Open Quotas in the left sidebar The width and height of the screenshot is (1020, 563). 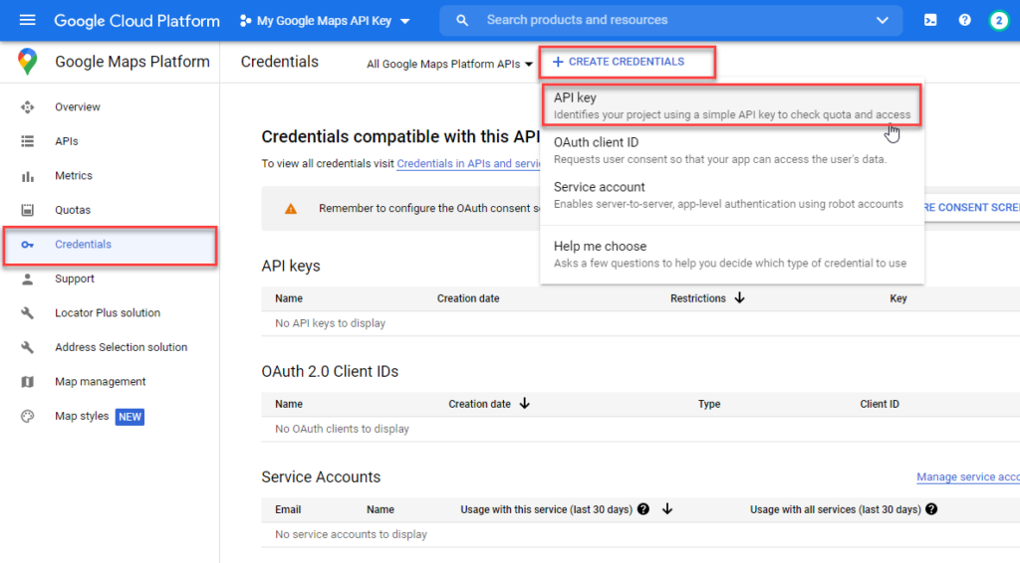73,210
